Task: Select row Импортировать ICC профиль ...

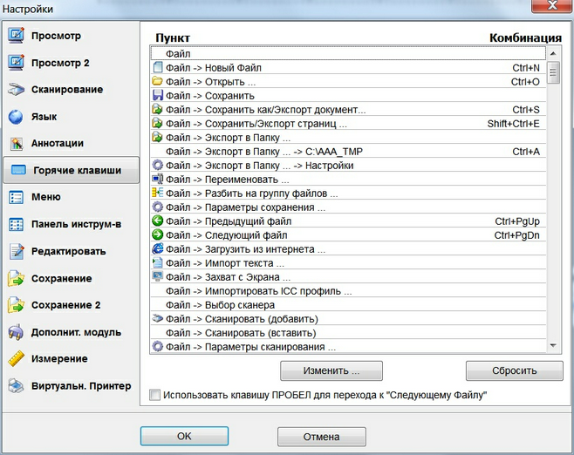Action: [348, 291]
